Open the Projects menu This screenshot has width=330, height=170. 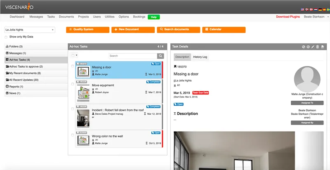[83, 17]
